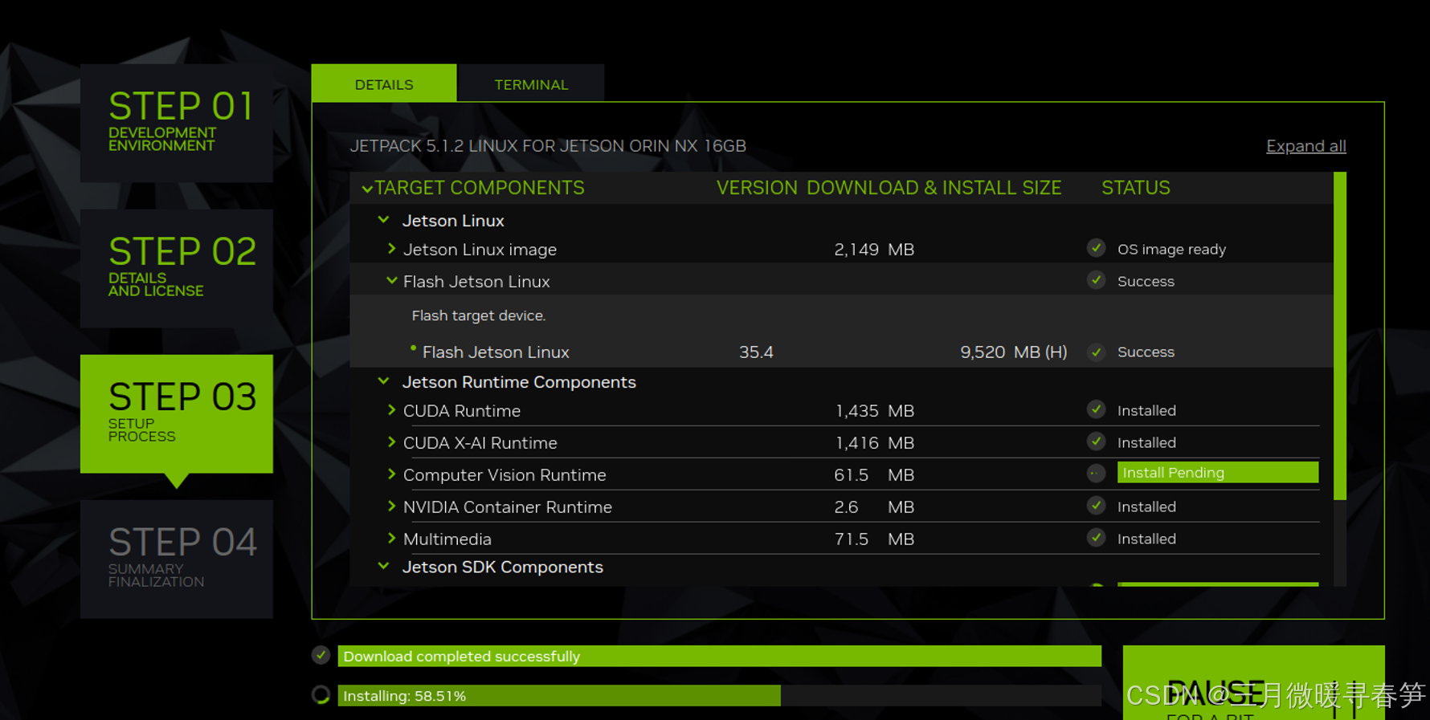
Task: Click the OS image ready check icon
Action: (x=1096, y=248)
